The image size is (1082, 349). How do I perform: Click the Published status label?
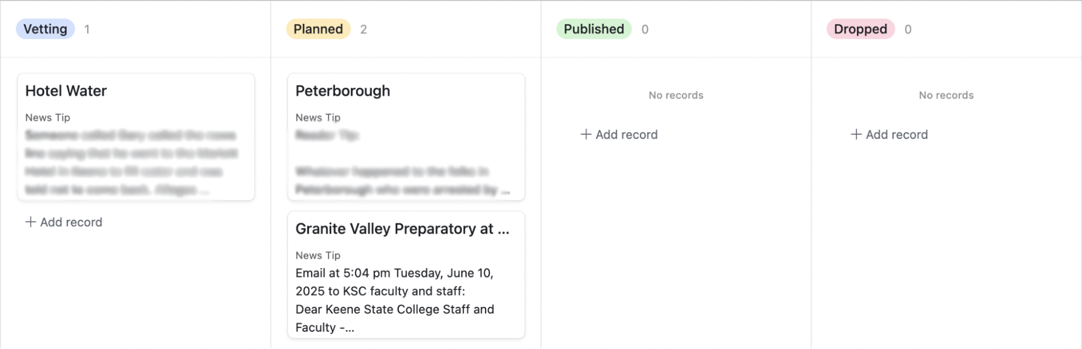click(x=594, y=29)
